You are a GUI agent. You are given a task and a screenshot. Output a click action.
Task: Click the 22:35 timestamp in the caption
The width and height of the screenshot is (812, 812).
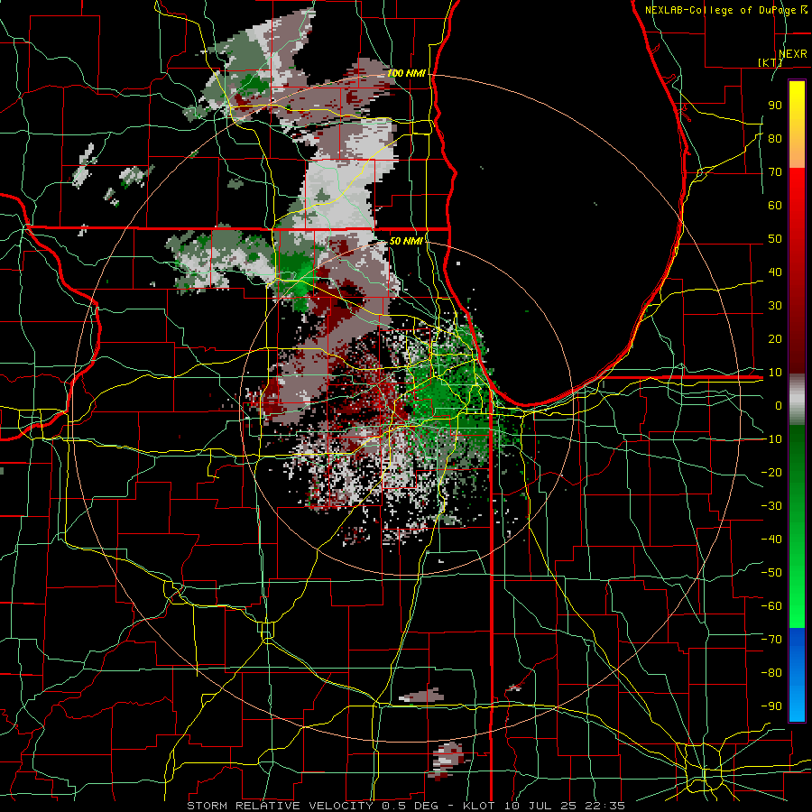606,806
